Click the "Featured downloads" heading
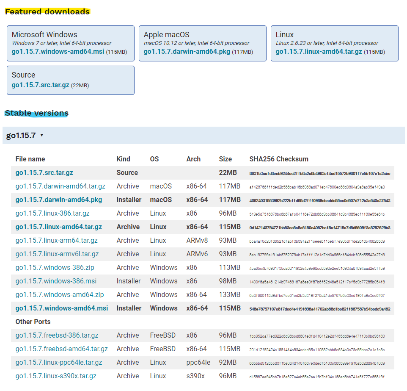The height and width of the screenshot is (391, 407). [47, 11]
